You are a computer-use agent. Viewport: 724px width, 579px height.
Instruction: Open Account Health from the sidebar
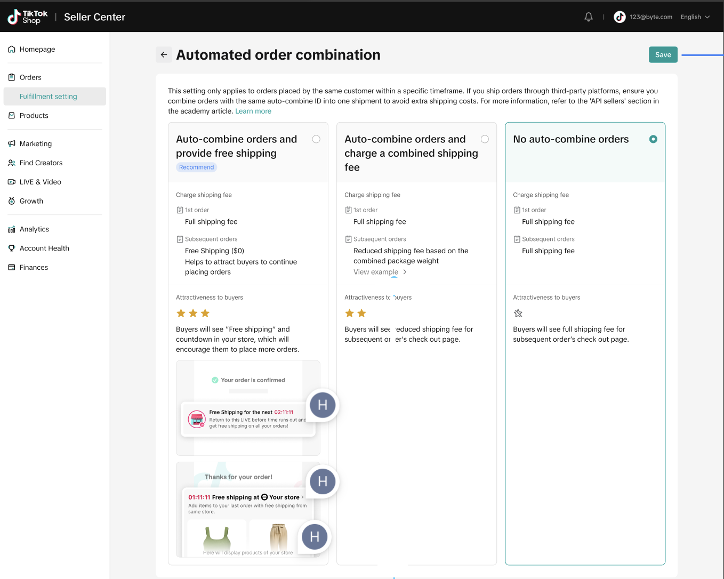[x=44, y=248]
